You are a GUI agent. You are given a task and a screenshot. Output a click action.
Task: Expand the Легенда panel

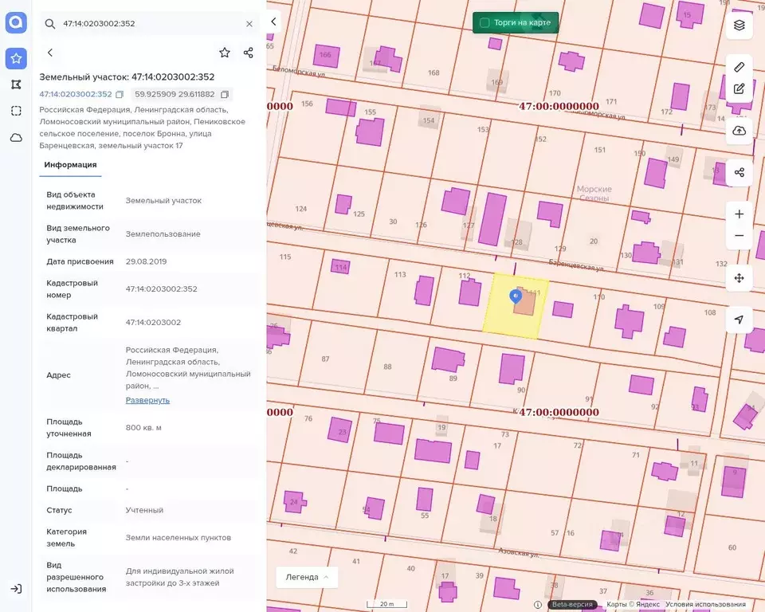[307, 578]
